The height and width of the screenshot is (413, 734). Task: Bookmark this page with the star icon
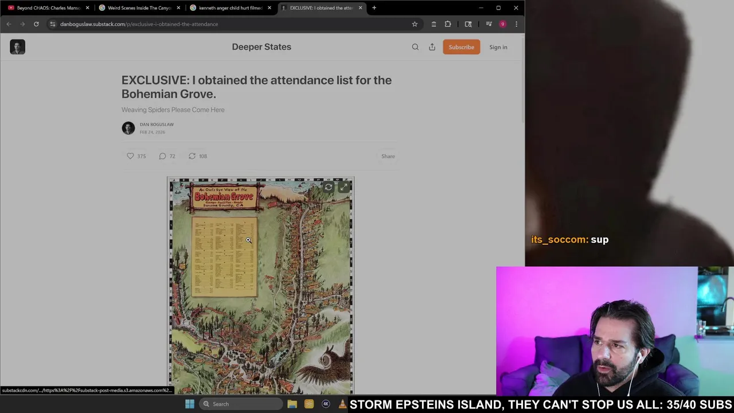415,24
